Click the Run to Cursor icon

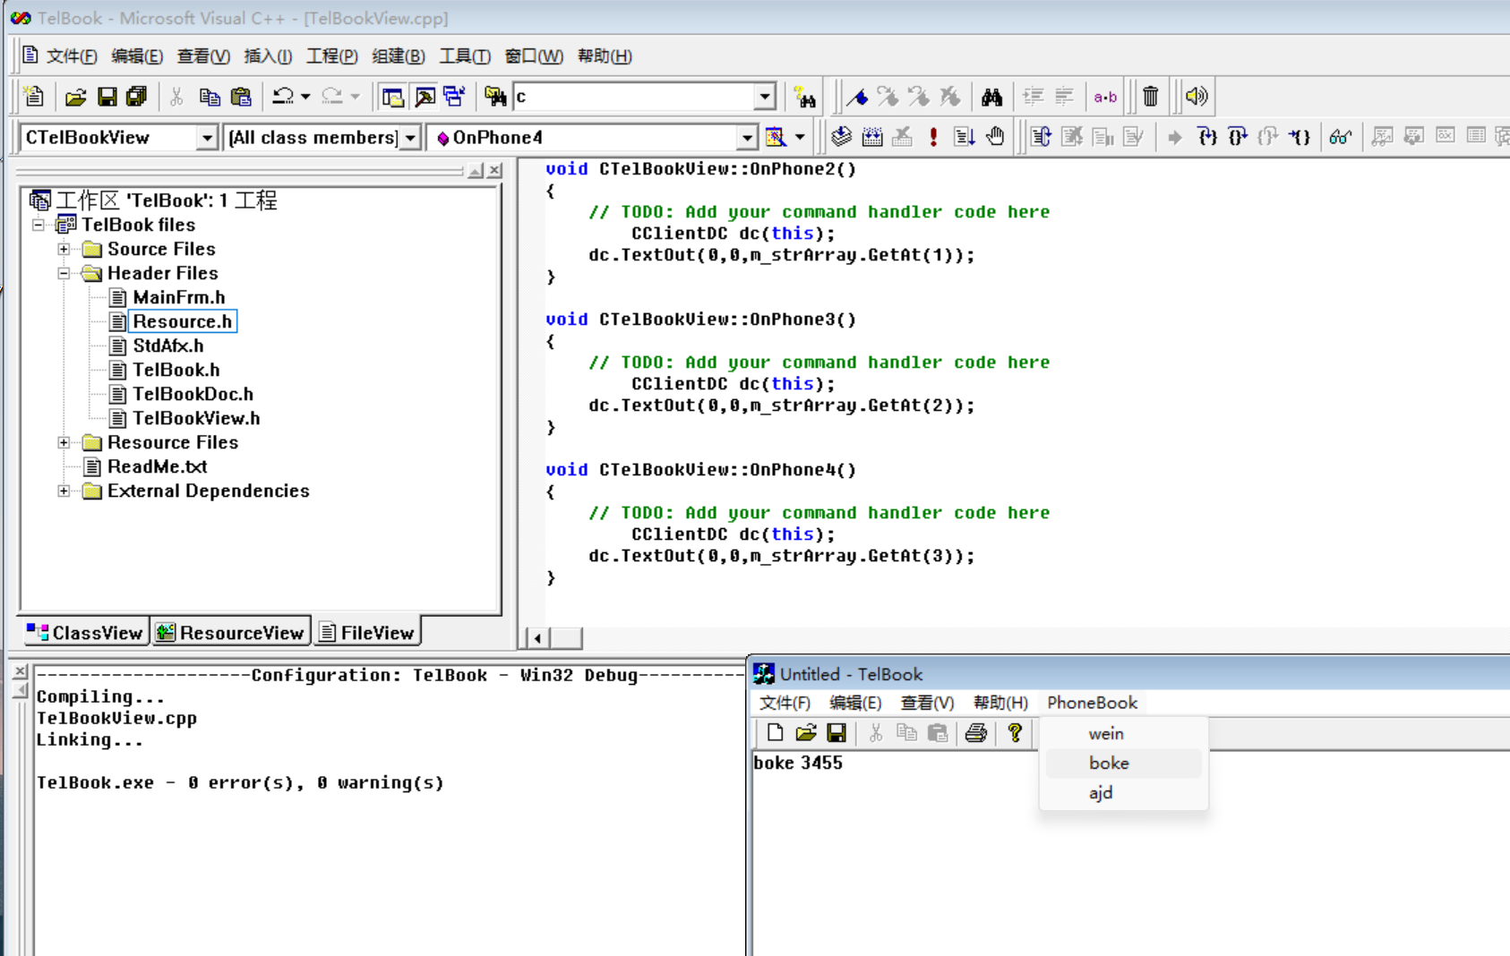(1299, 137)
